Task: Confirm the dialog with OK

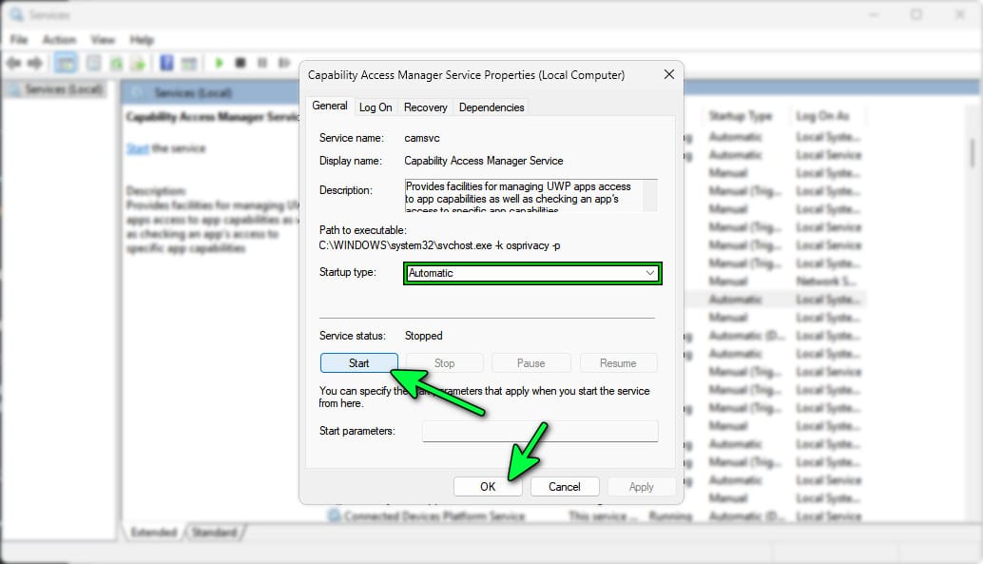Action: pyautogui.click(x=488, y=486)
